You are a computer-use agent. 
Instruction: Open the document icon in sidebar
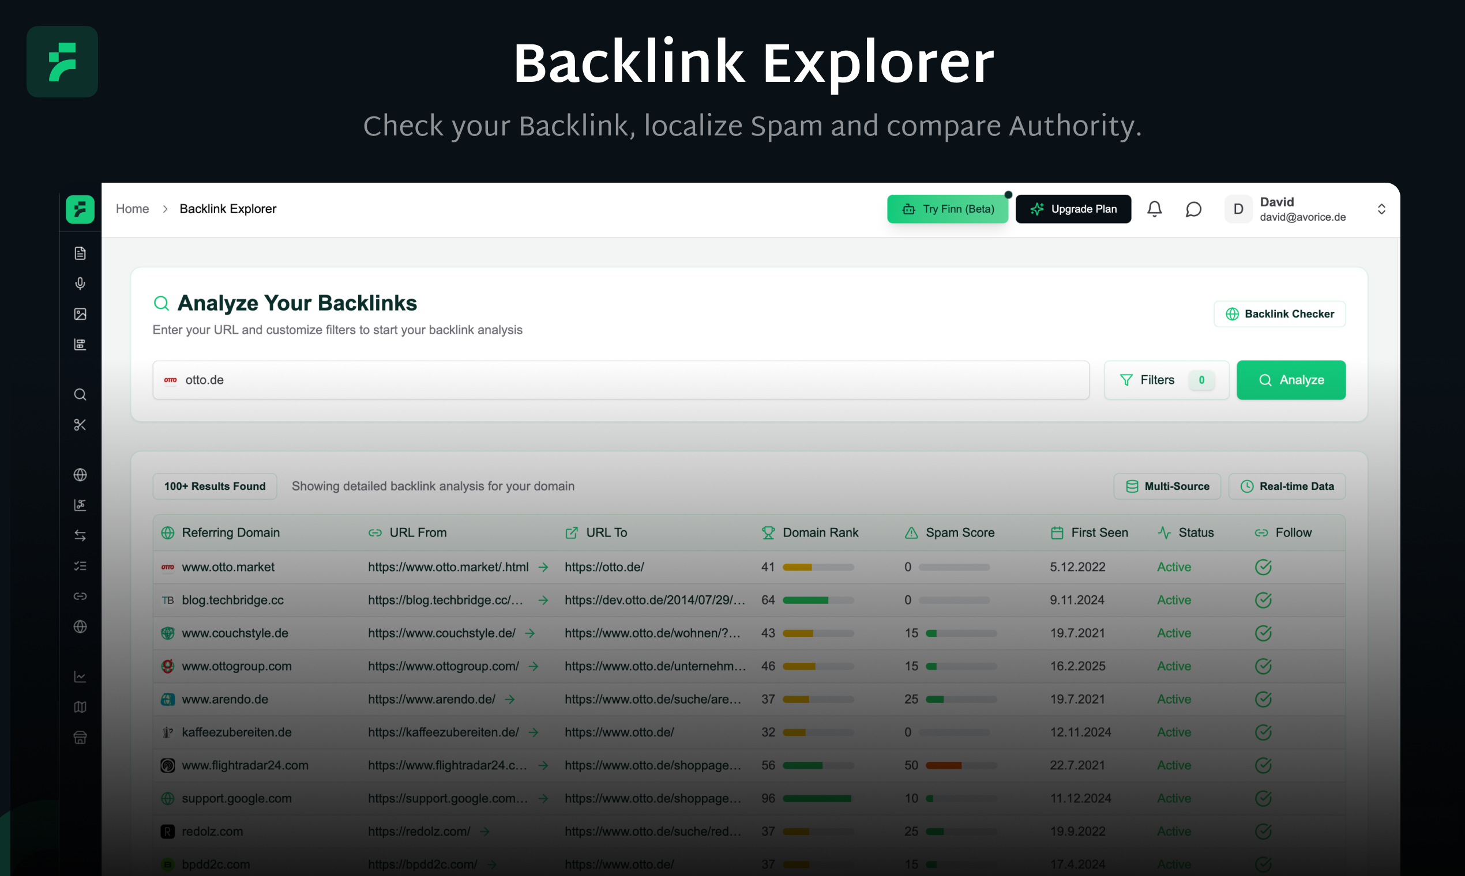pos(80,253)
